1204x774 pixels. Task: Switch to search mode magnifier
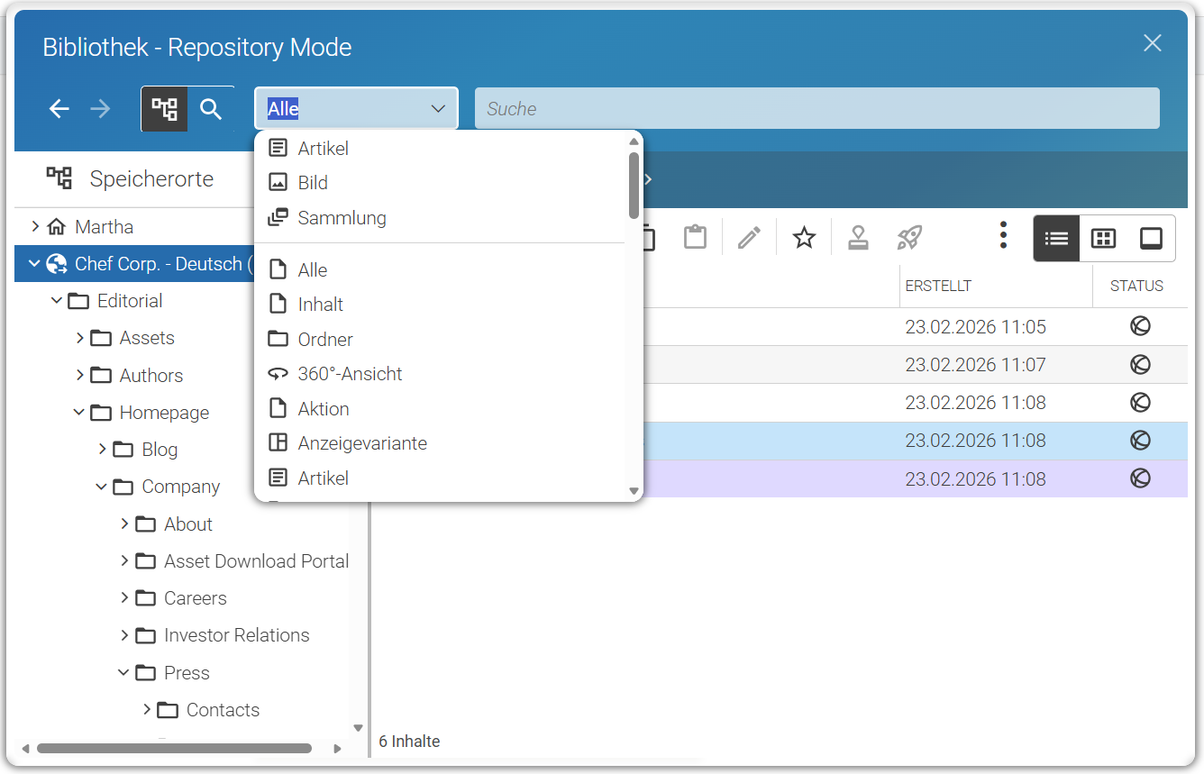click(x=211, y=109)
